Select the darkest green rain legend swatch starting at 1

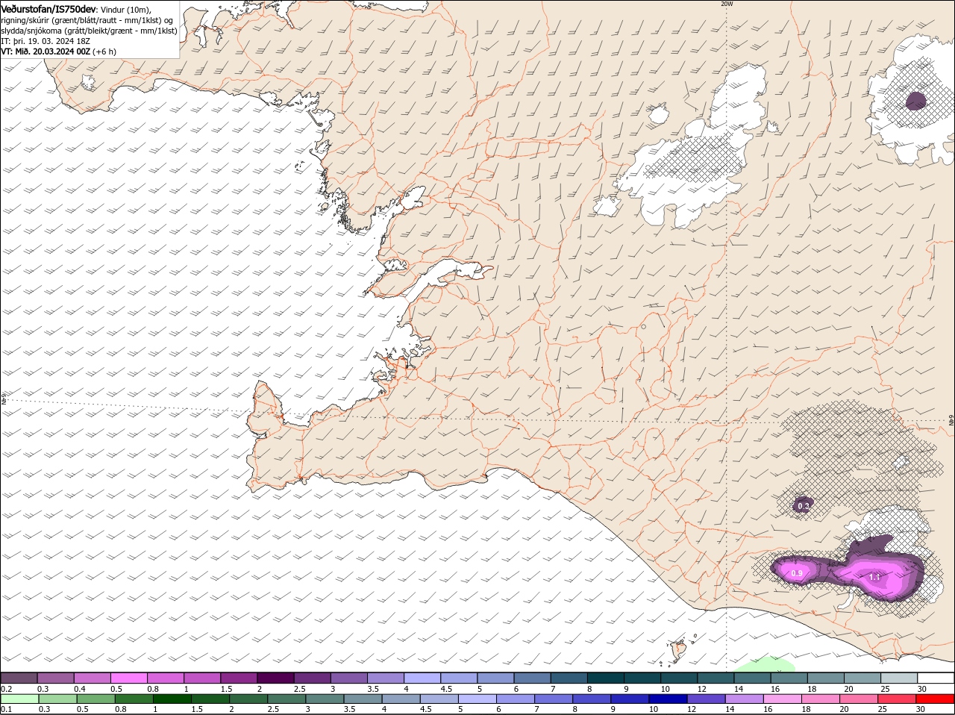pyautogui.click(x=172, y=699)
